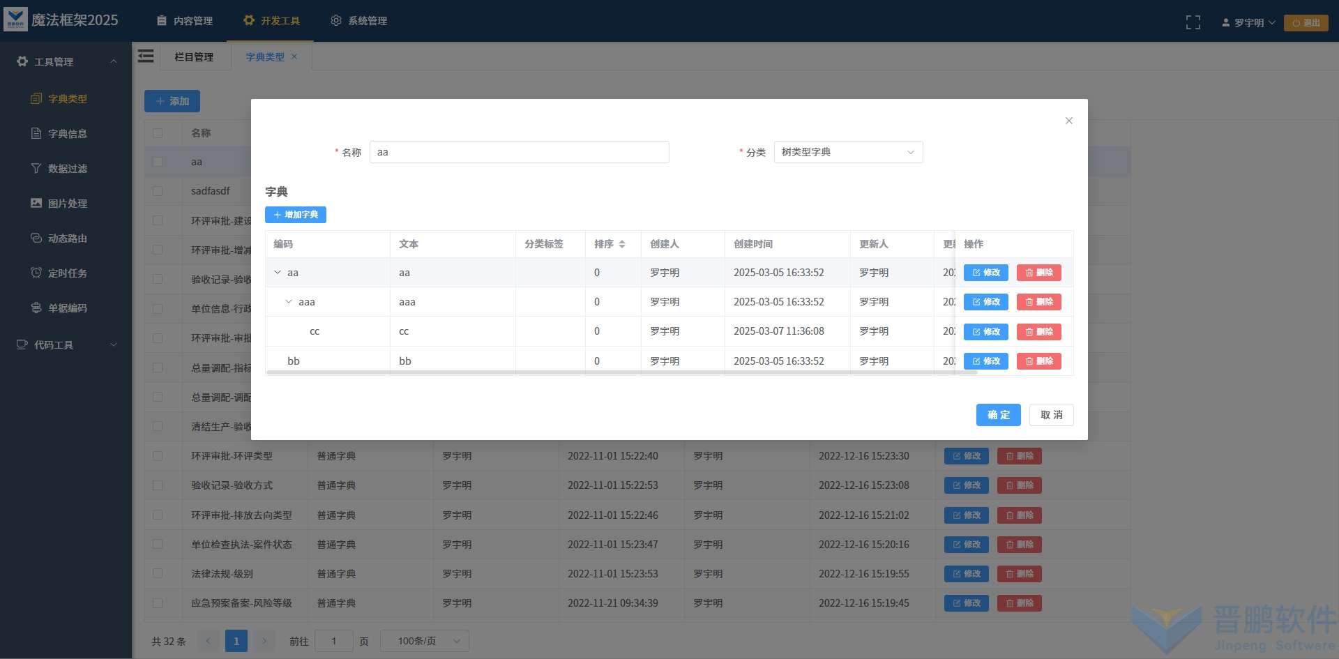The width and height of the screenshot is (1339, 659).
Task: Switch to 栏目管理 tab
Action: (x=194, y=57)
